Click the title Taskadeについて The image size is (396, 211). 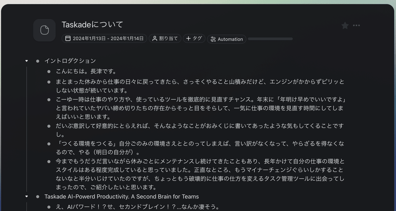[92, 25]
